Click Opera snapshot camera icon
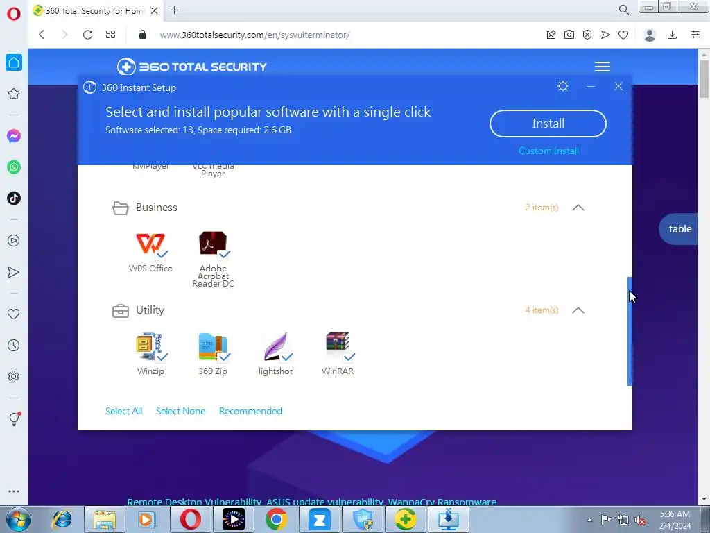Viewport: 710px width, 533px height. 569,35
